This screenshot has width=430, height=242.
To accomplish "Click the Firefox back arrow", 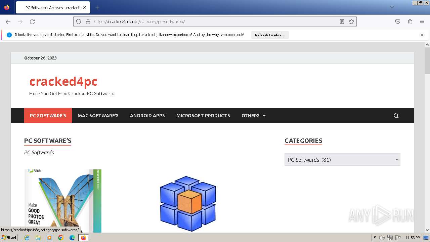I will 8,22.
